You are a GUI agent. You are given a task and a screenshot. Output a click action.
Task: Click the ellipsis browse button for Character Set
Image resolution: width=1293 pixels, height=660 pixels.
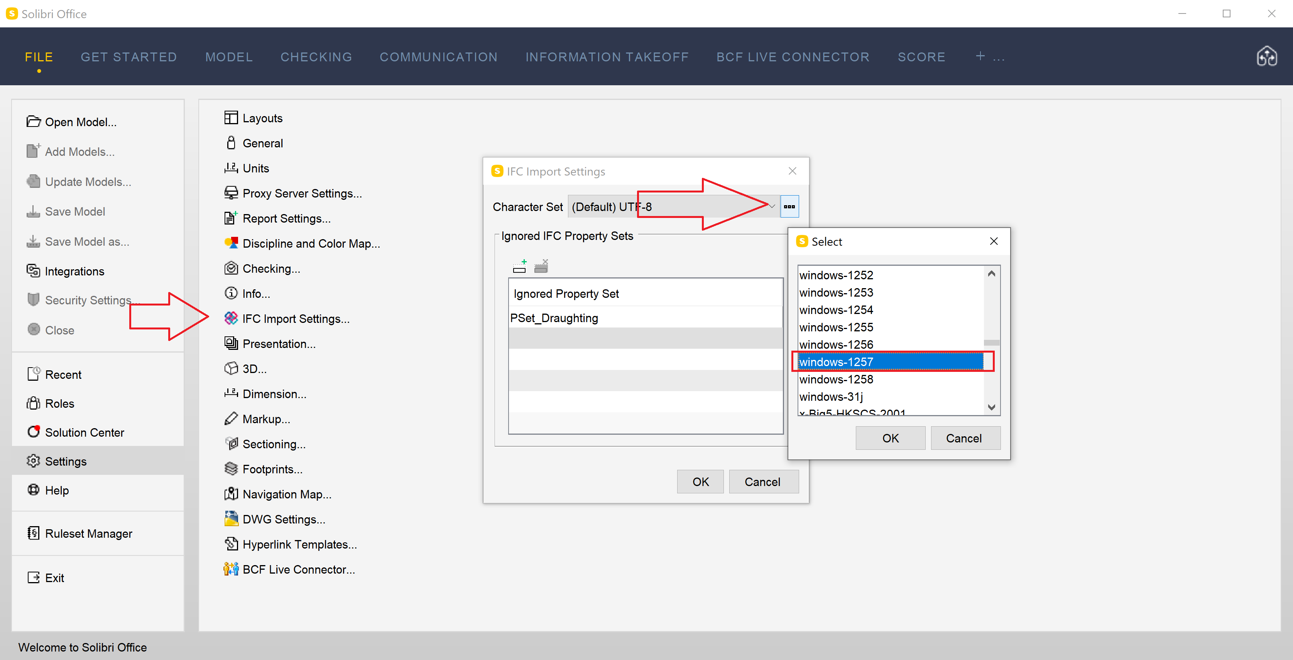pyautogui.click(x=789, y=206)
